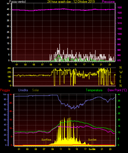Click the Umidita legend label
The image size is (128, 153).
click(23, 90)
